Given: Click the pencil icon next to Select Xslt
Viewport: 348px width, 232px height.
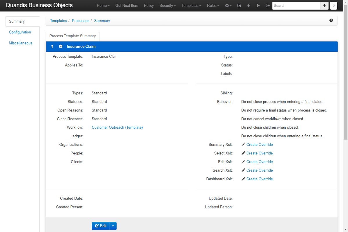Looking at the screenshot, I should [243, 153].
